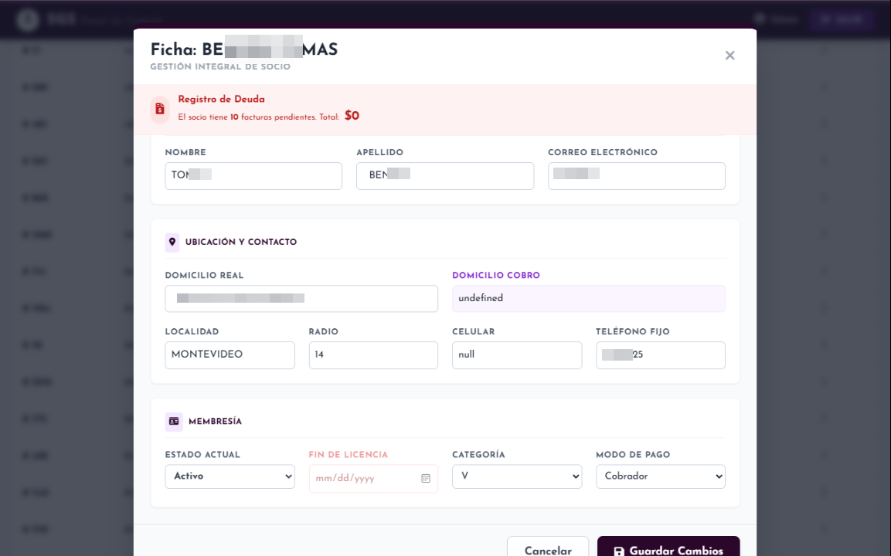This screenshot has width=891, height=556.
Task: Click the Registro de Deuda invoice icon
Action: click(x=160, y=109)
